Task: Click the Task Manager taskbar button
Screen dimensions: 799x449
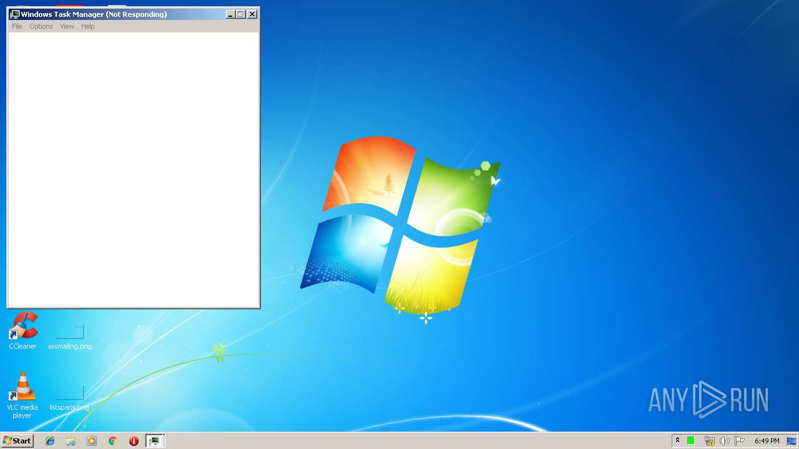Action: click(x=155, y=441)
